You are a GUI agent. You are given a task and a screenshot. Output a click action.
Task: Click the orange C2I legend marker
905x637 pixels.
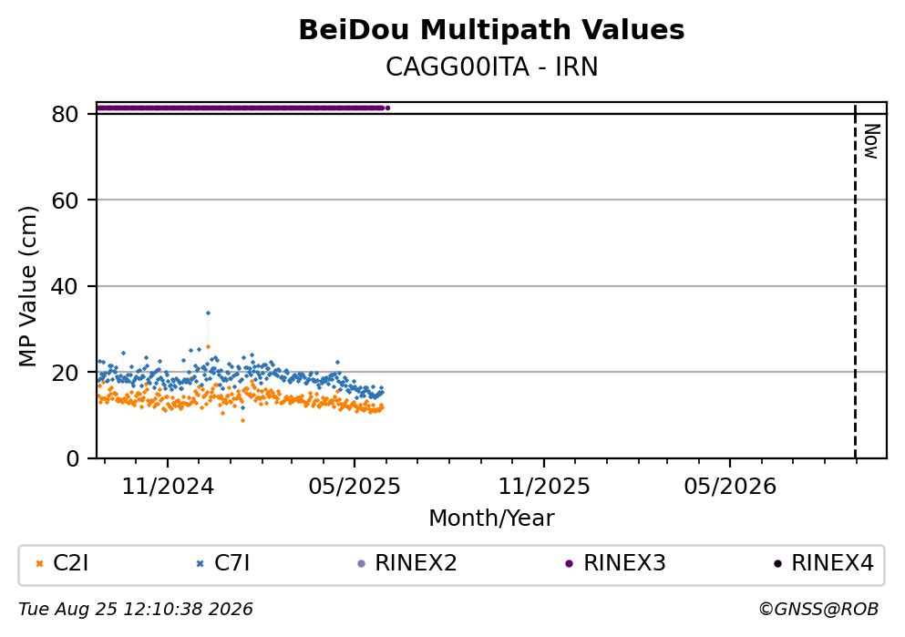tap(39, 564)
